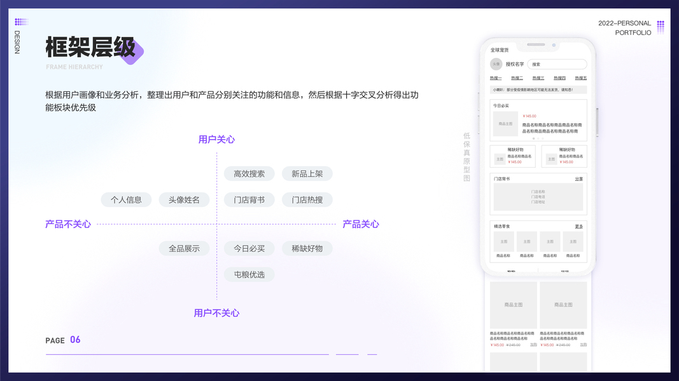Click 加购 under the right large product

coord(584,345)
